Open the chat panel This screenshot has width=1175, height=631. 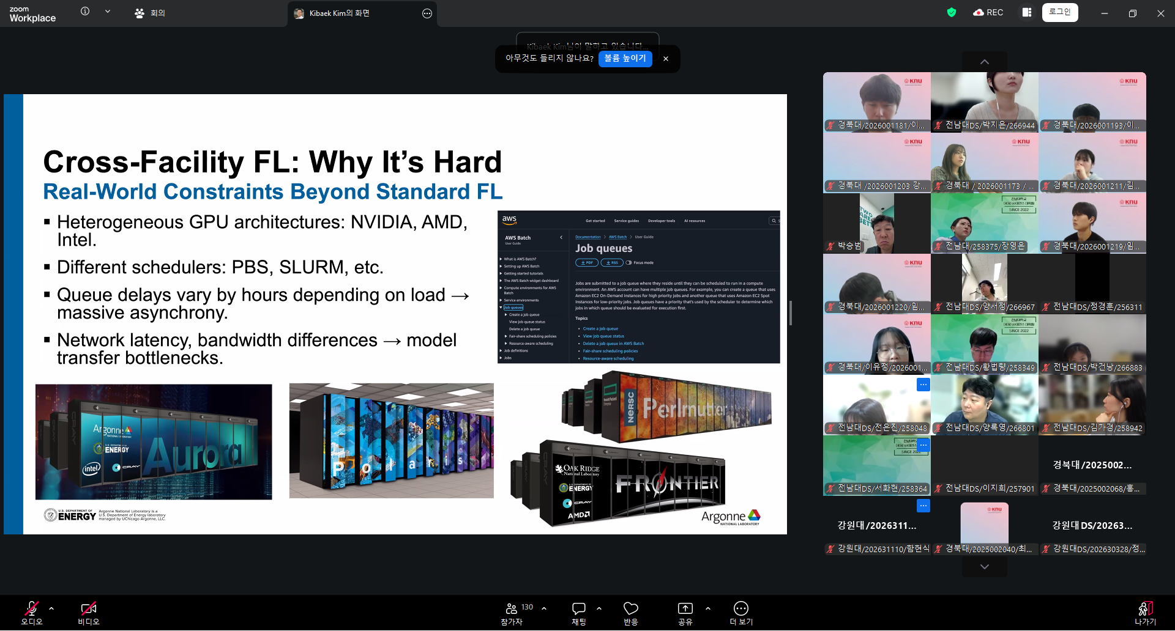point(578,613)
